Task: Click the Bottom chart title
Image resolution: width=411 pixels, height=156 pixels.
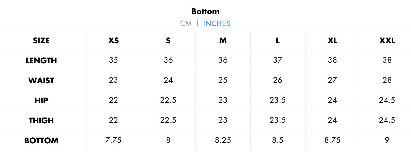Action: click(x=205, y=11)
